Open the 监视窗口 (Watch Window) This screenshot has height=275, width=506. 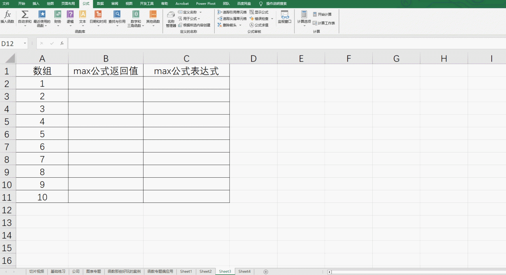pos(285,17)
